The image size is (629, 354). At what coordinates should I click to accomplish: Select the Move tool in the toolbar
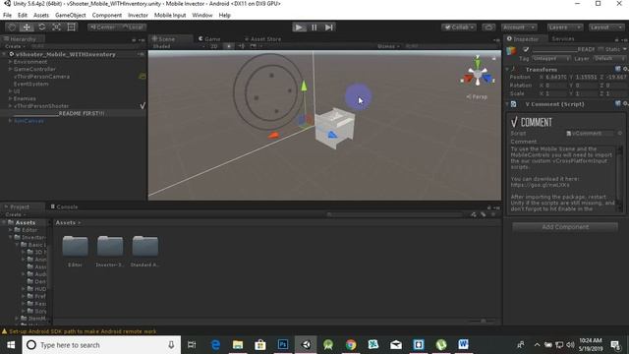[27, 28]
